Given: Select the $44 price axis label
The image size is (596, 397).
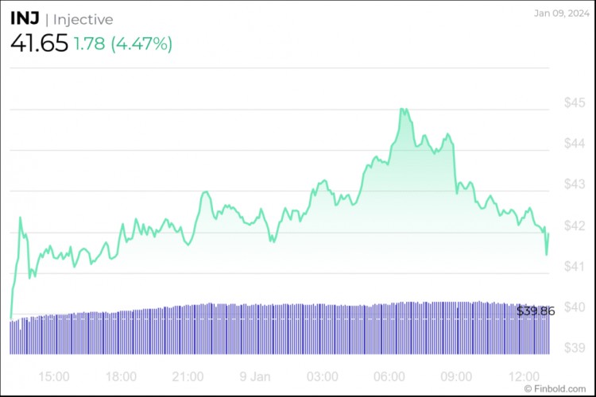Looking at the screenshot, I should coord(575,144).
